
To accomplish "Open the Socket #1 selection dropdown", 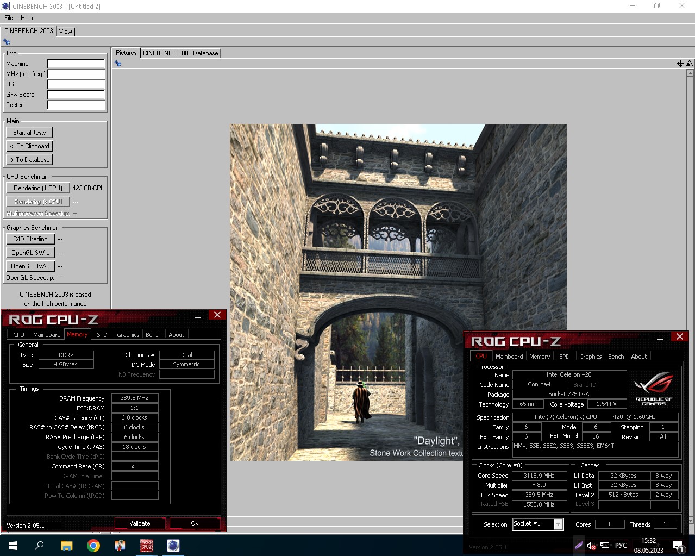I will [538, 524].
